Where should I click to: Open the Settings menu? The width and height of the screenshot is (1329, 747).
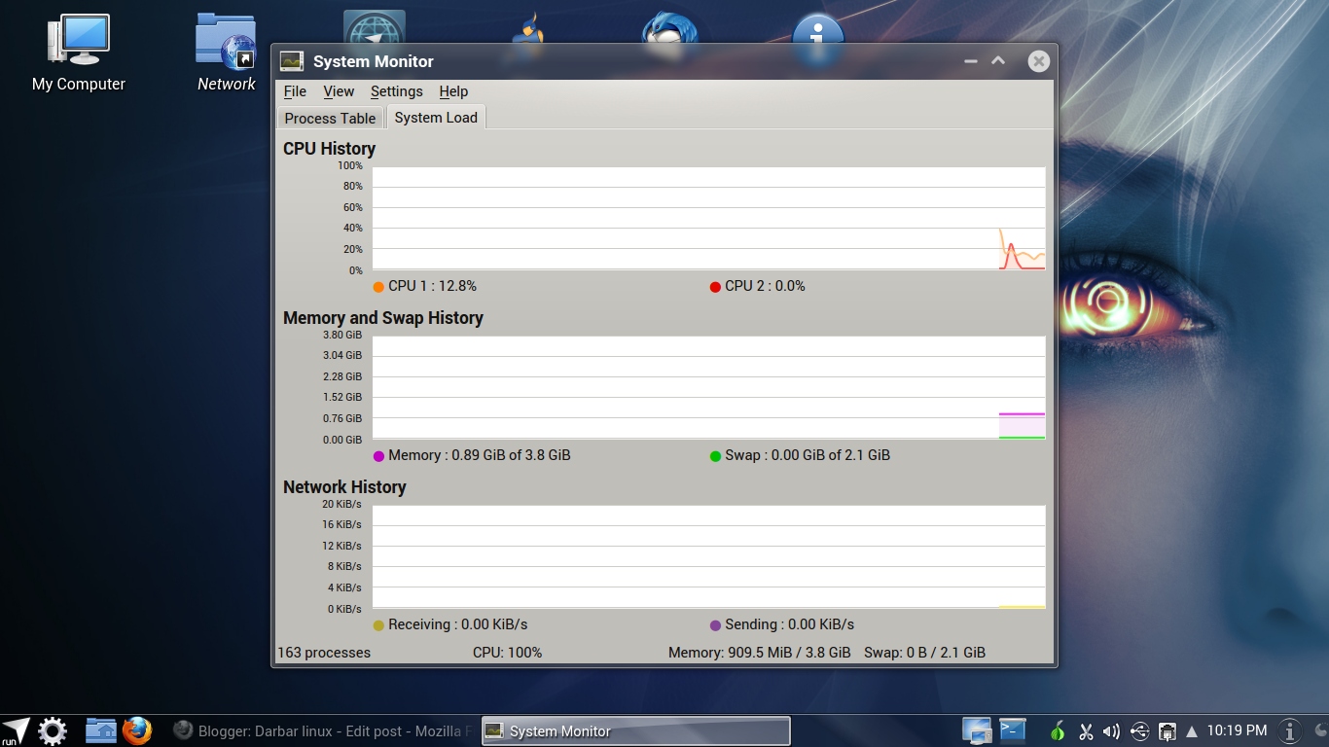pos(396,91)
